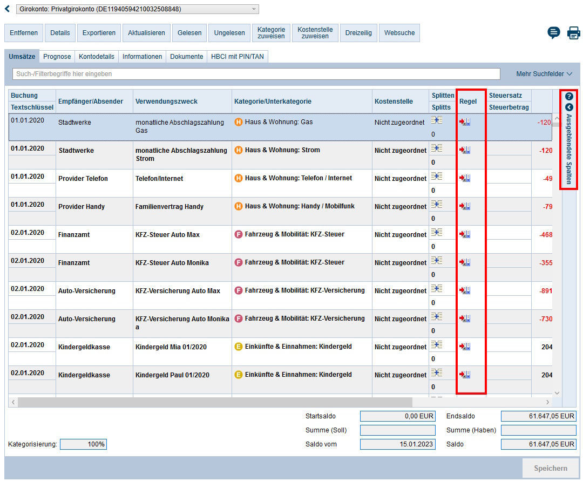Image resolution: width=583 pixels, height=481 pixels.
Task: Click the print icon at top right
Action: coord(573,33)
